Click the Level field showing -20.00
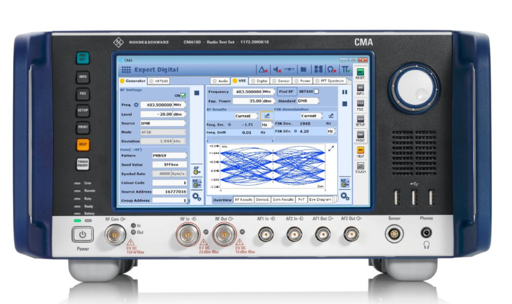Viewport: 512px width, 304px height. pos(157,114)
